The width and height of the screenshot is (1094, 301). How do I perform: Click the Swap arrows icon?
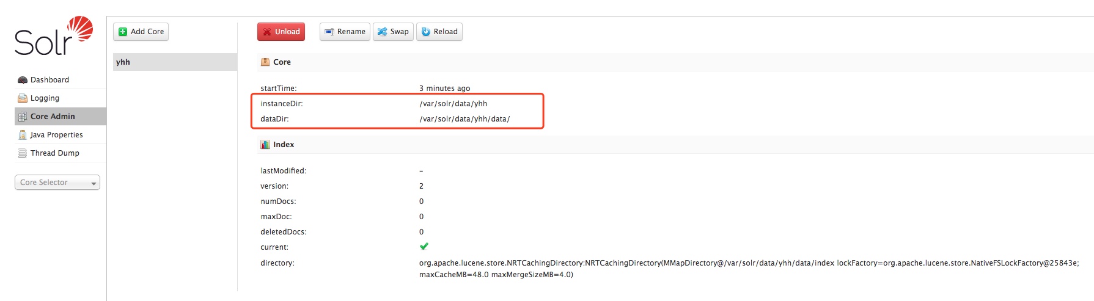tap(382, 32)
